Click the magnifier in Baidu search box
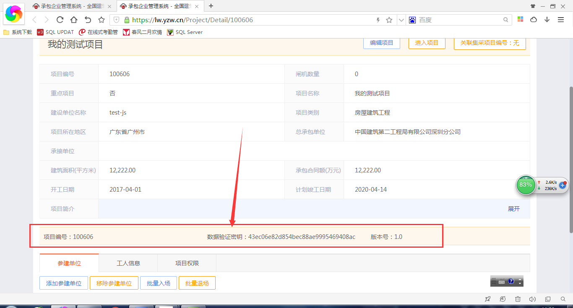 [506, 20]
